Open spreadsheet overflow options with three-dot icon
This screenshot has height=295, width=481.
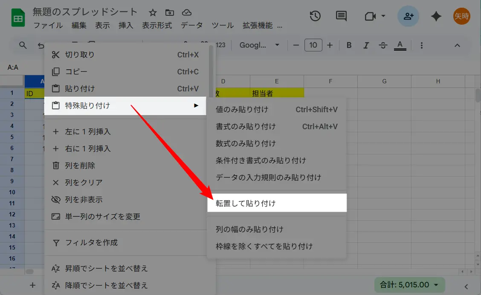click(421, 45)
